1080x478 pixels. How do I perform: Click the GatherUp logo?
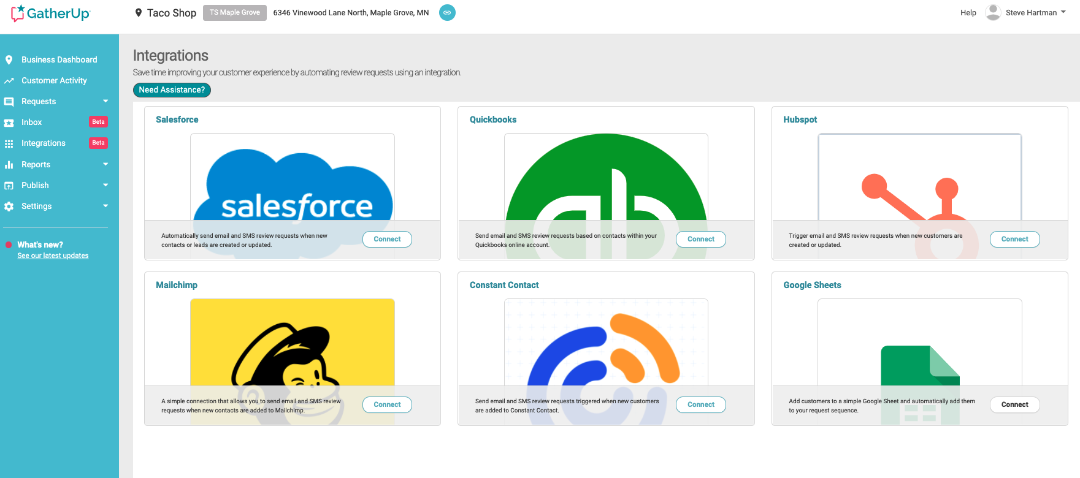(50, 13)
